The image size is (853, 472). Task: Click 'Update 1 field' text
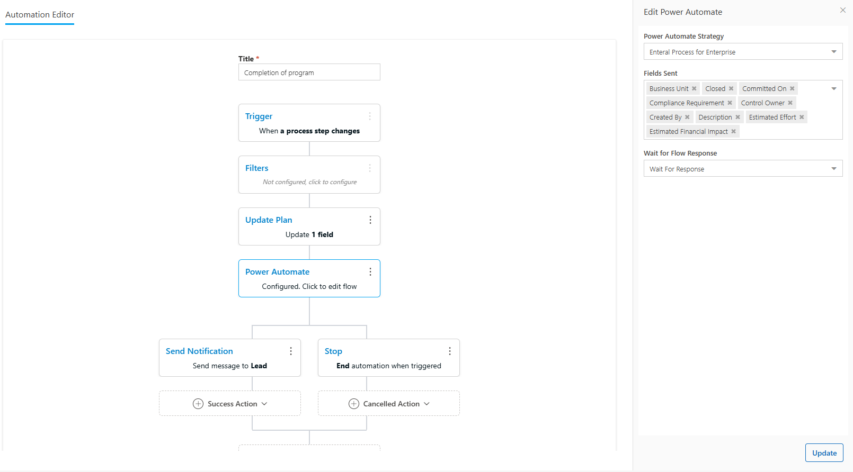pyautogui.click(x=309, y=234)
